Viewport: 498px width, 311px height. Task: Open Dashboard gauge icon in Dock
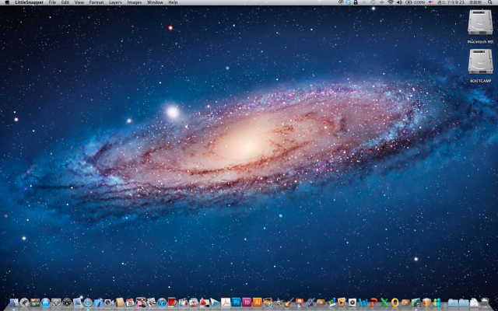pos(67,302)
